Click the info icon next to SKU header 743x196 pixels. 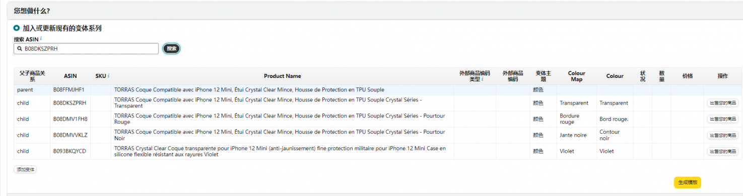[x=109, y=76]
